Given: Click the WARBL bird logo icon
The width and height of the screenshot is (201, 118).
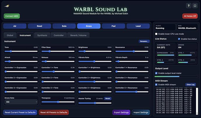Looking at the screenshot, I should click(7, 6).
